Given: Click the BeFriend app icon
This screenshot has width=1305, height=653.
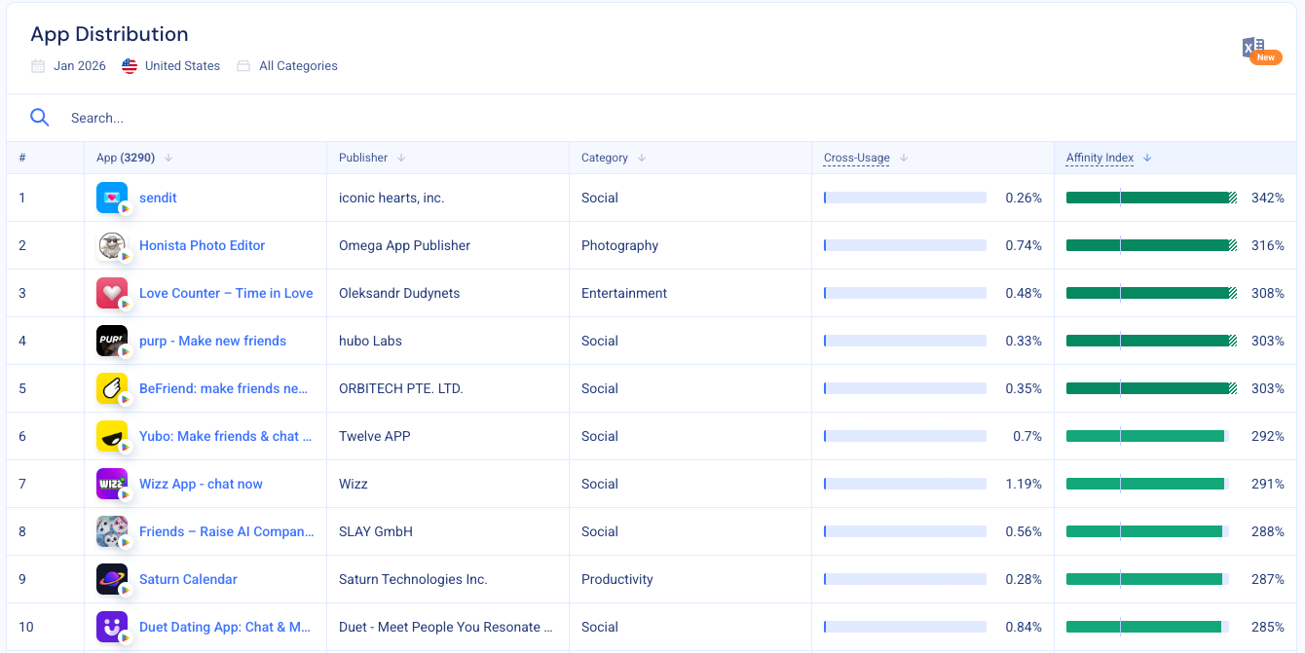Looking at the screenshot, I should click(x=112, y=388).
